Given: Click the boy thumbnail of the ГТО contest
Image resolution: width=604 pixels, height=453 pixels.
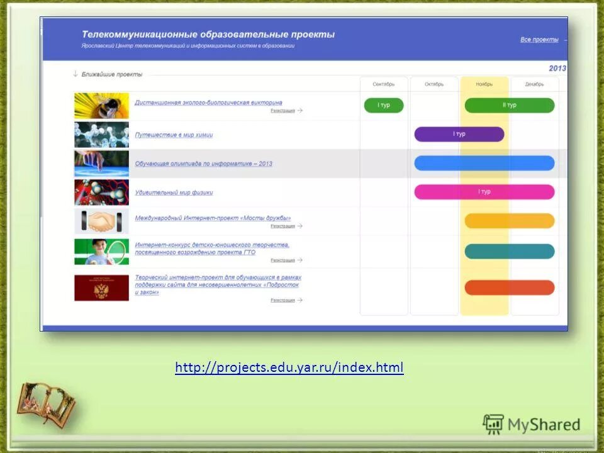Looking at the screenshot, I should click(x=102, y=252).
